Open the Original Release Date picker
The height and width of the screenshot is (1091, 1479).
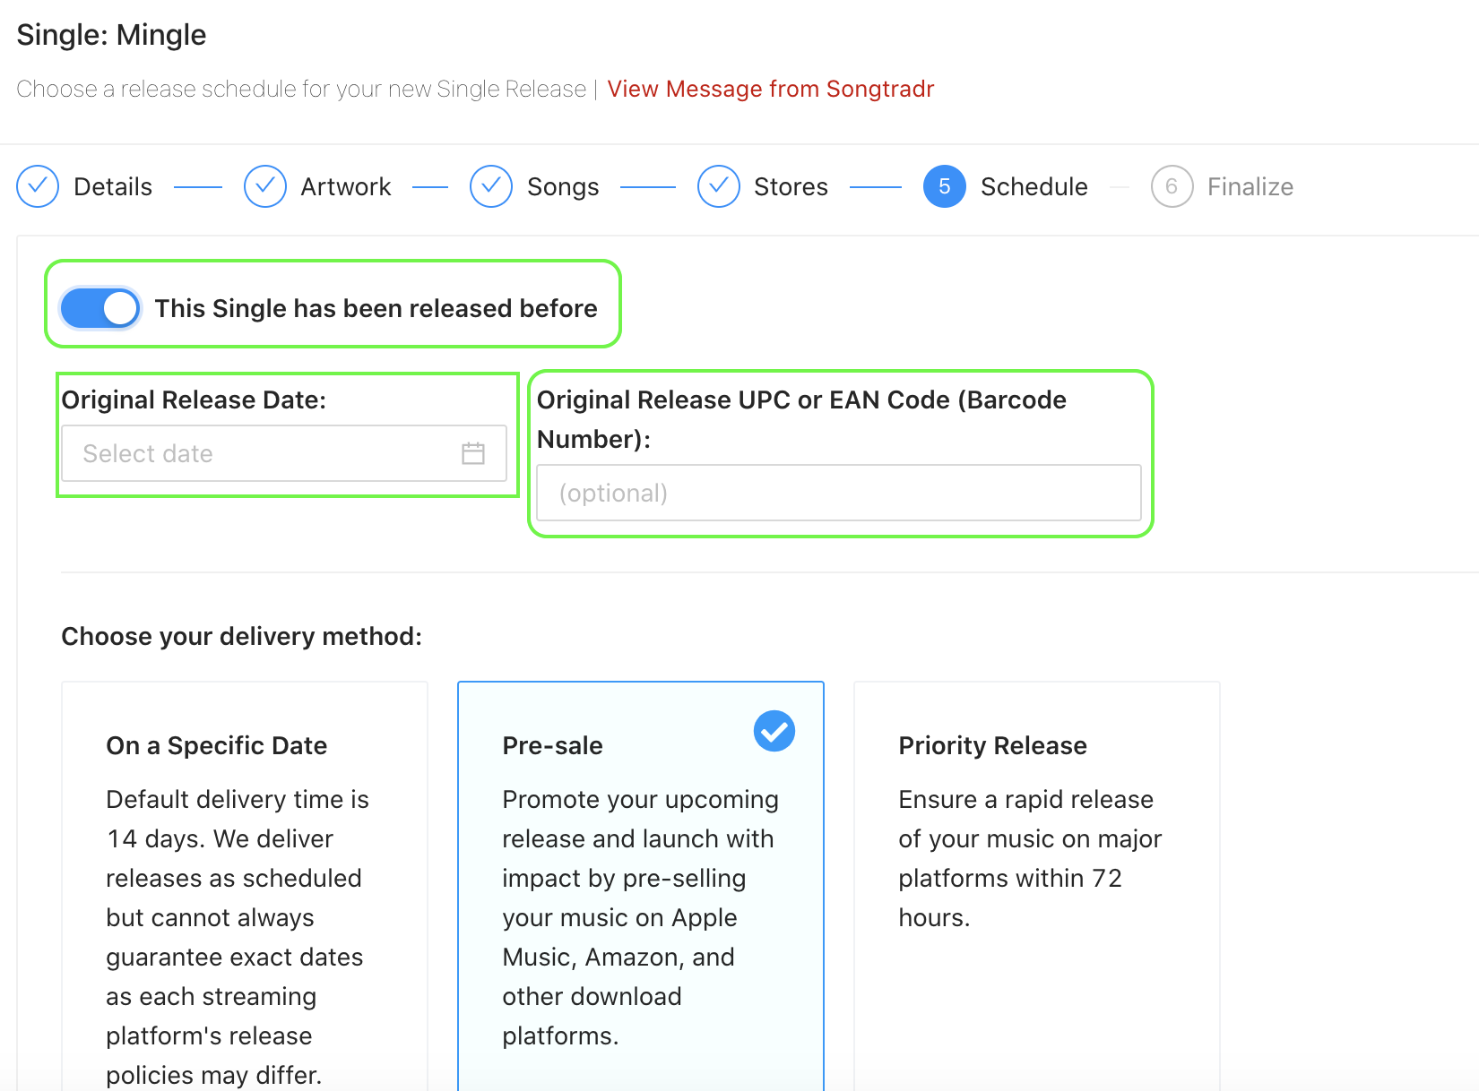[284, 453]
